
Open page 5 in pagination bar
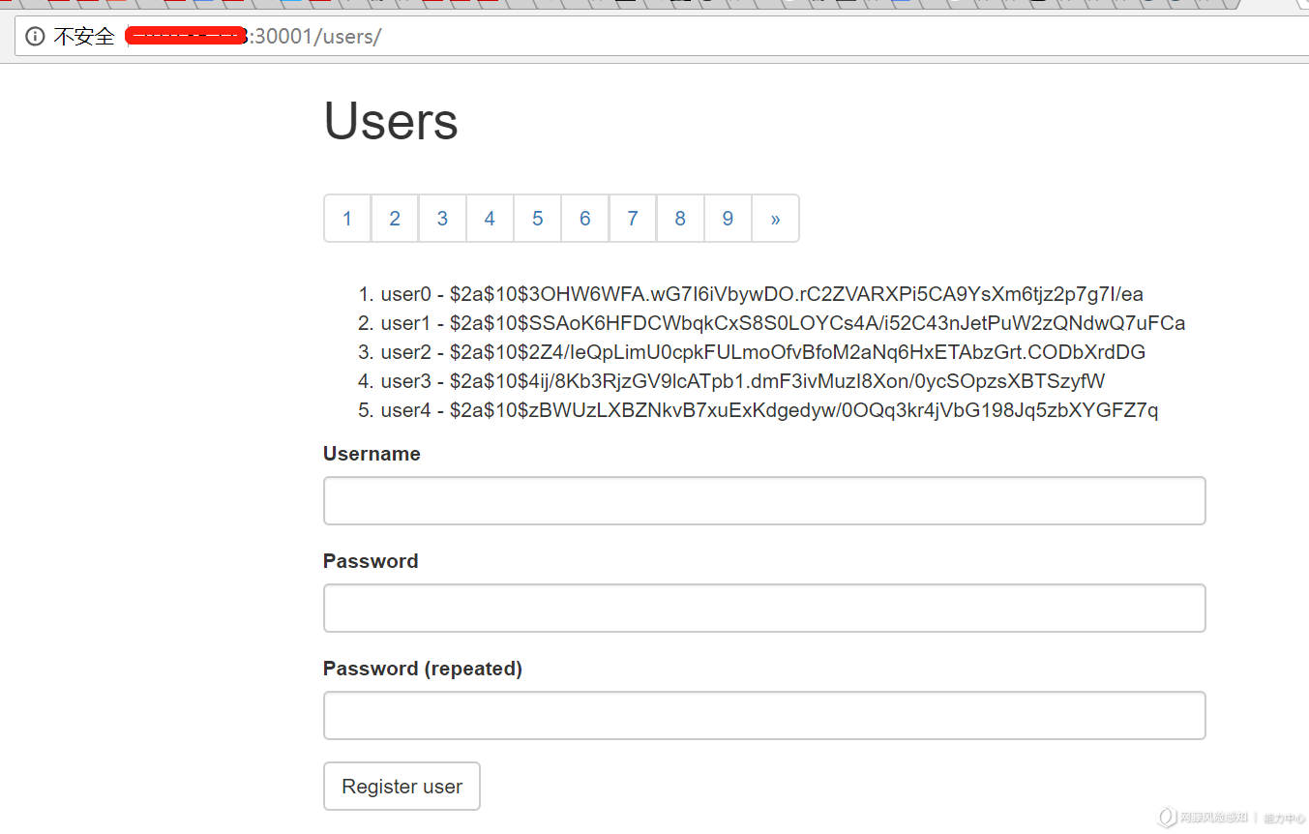click(537, 219)
